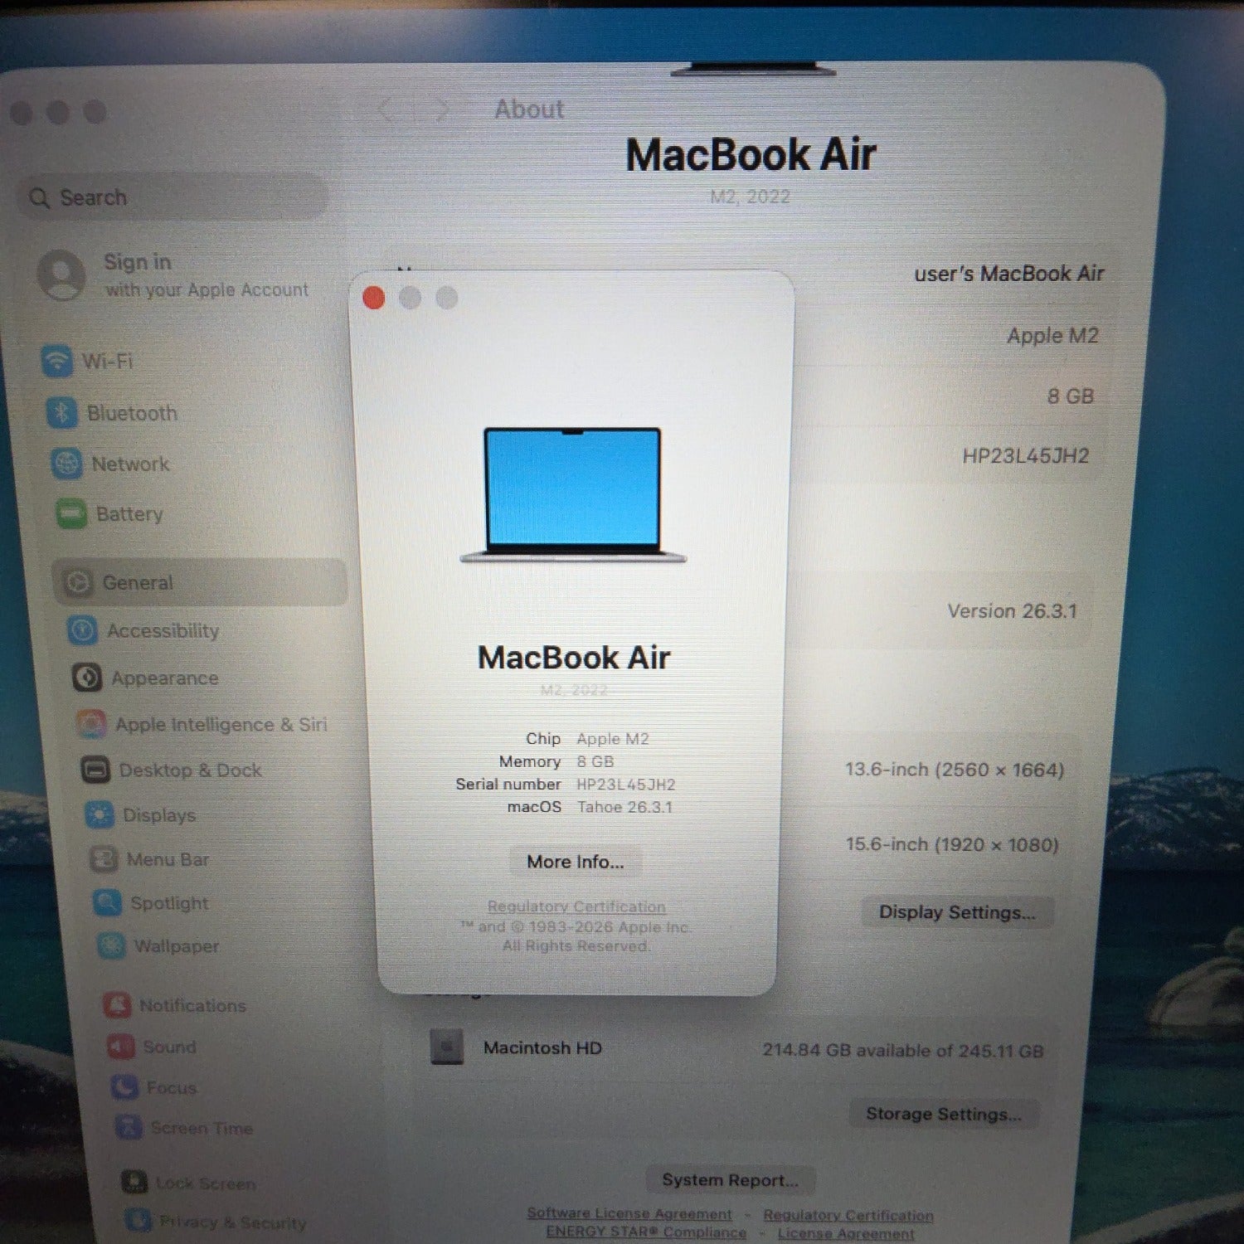This screenshot has width=1244, height=1244.
Task: Go back using the Settings toolbar chevron
Action: tap(386, 109)
